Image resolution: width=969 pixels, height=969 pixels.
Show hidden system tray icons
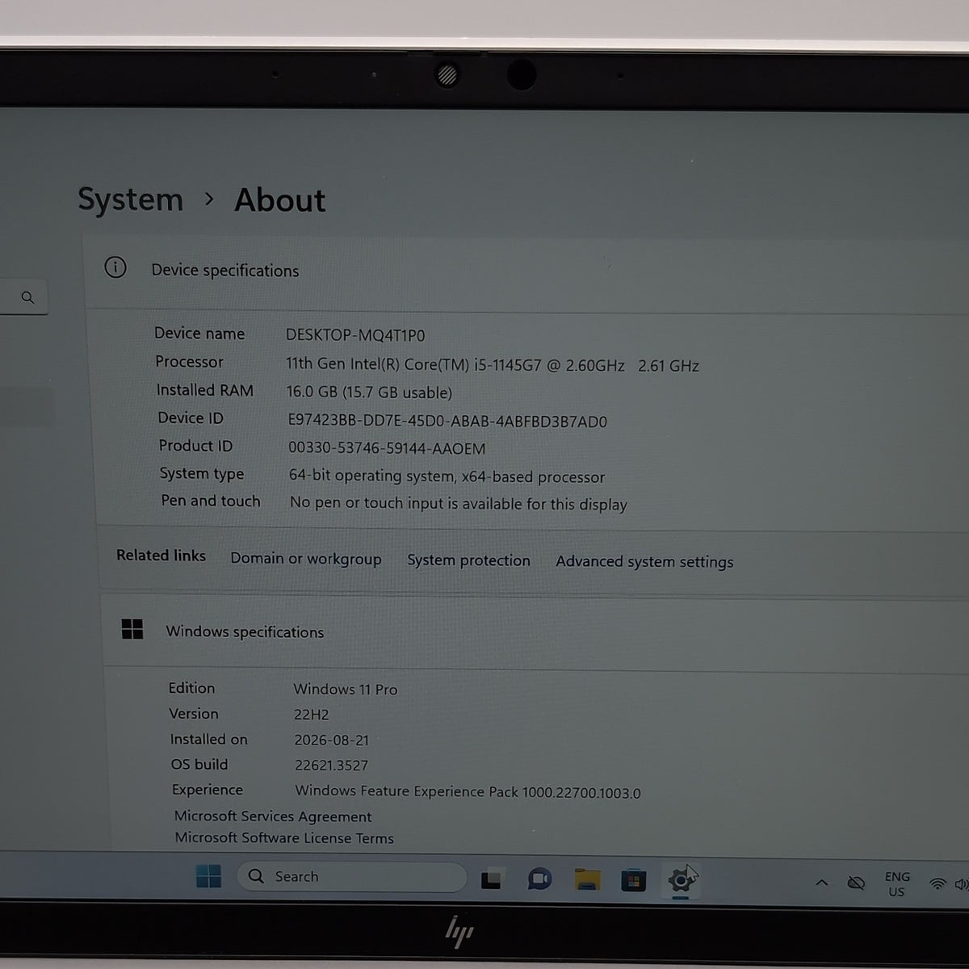[x=821, y=883]
